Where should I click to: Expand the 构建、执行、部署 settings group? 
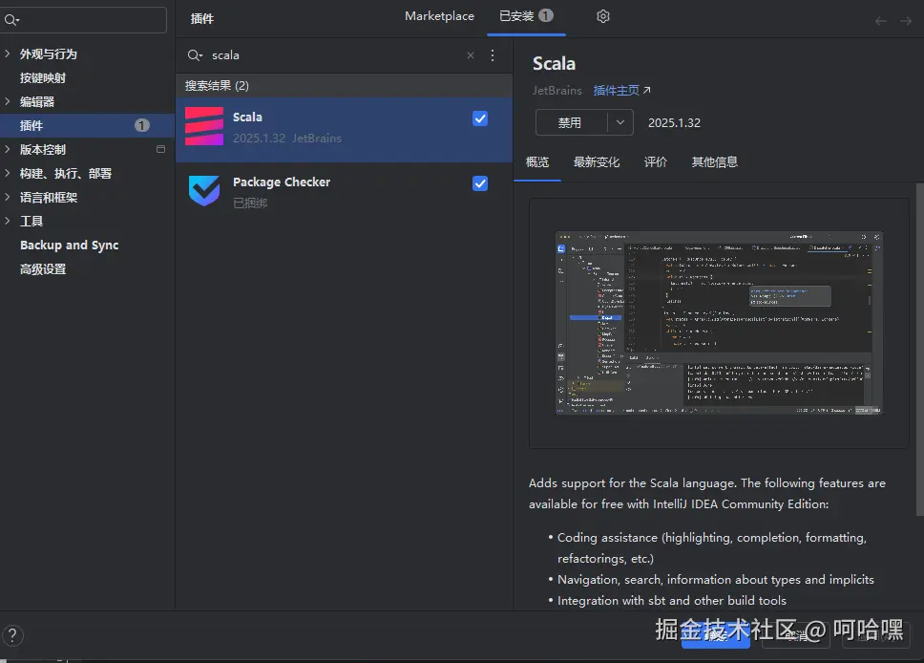coord(8,174)
